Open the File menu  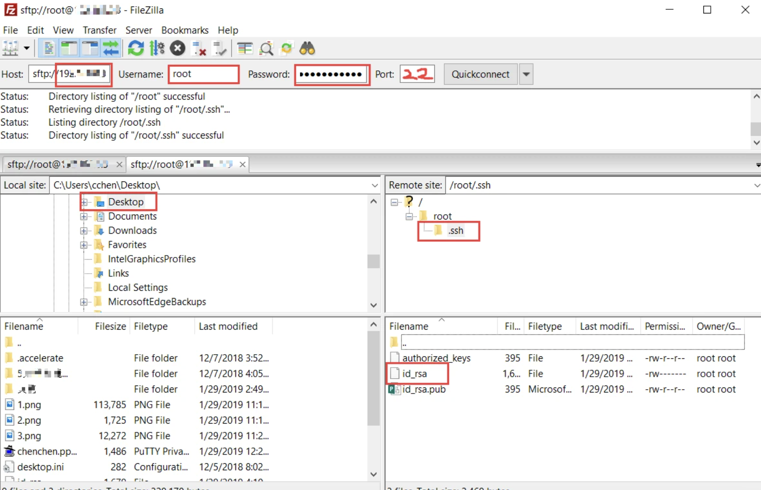pyautogui.click(x=11, y=30)
